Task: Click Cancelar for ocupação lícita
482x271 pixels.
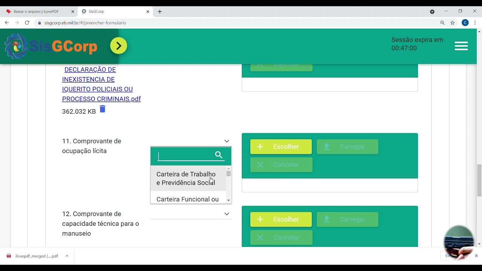Action: point(281,165)
